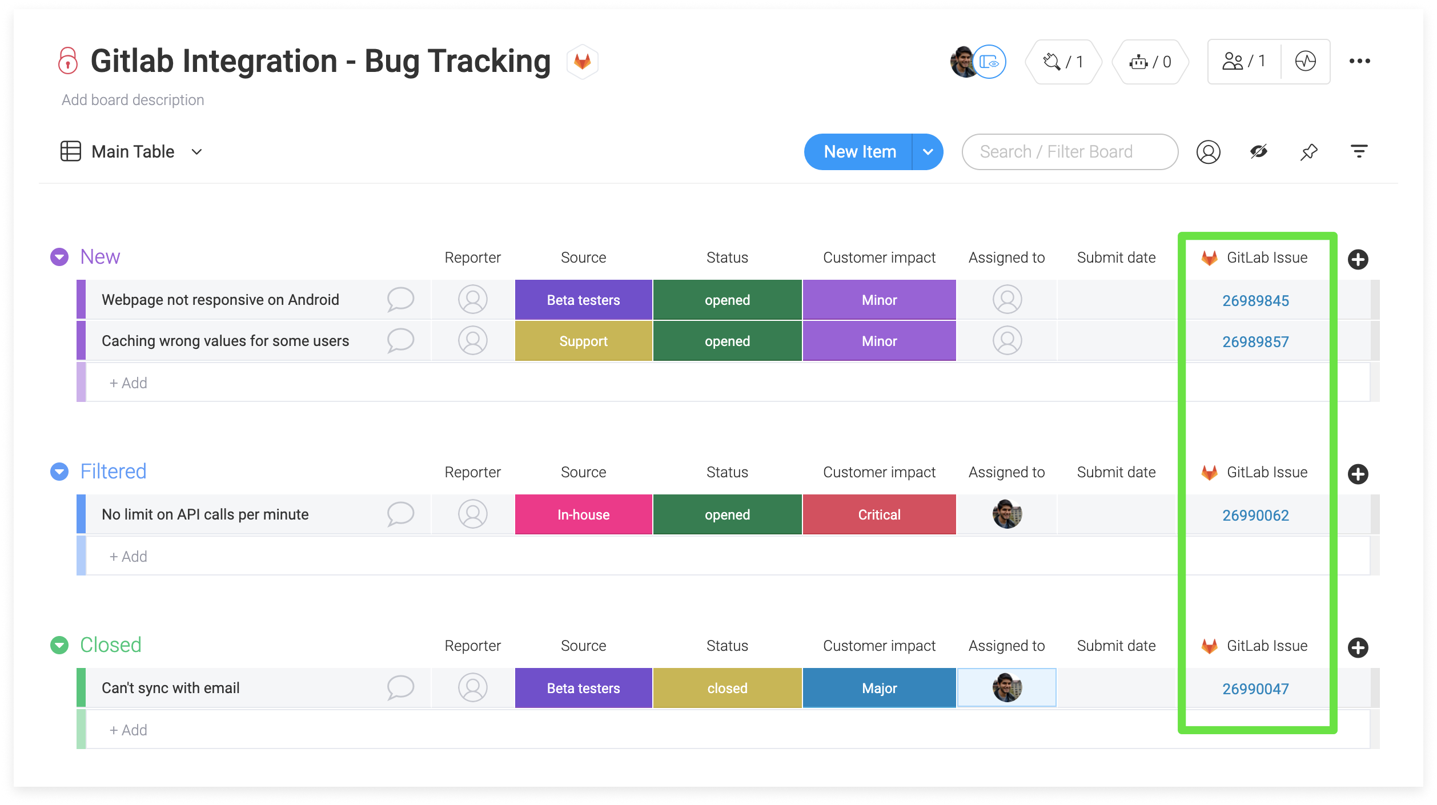
Task: Set reporter for Can't sync with email
Action: pyautogui.click(x=473, y=687)
